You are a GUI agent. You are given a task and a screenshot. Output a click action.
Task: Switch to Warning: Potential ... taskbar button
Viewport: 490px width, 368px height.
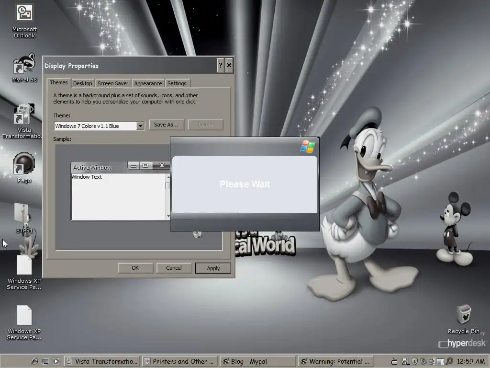point(335,361)
